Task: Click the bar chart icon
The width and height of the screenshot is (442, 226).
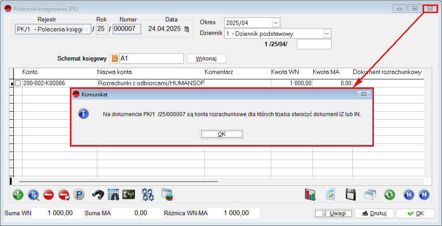Action: 310,195
